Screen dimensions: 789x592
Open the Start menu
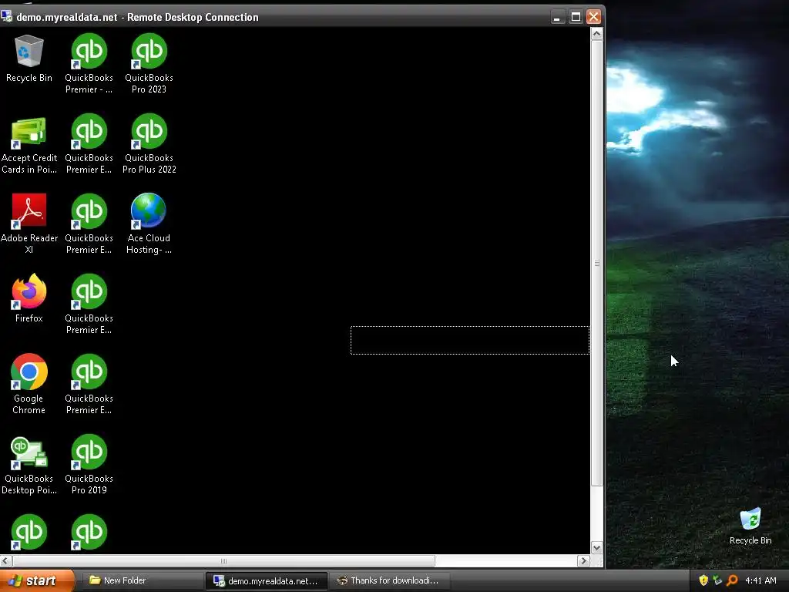tap(37, 580)
